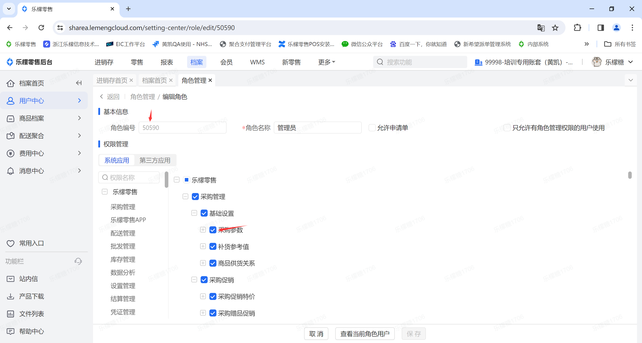Open the 乐檬糖 user avatar
Screen dimensions: 642x343
597,62
